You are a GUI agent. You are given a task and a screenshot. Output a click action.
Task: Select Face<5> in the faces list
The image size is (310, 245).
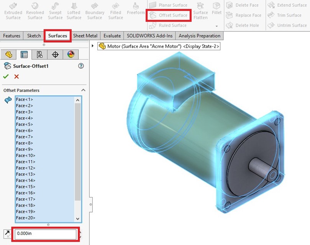click(x=24, y=124)
